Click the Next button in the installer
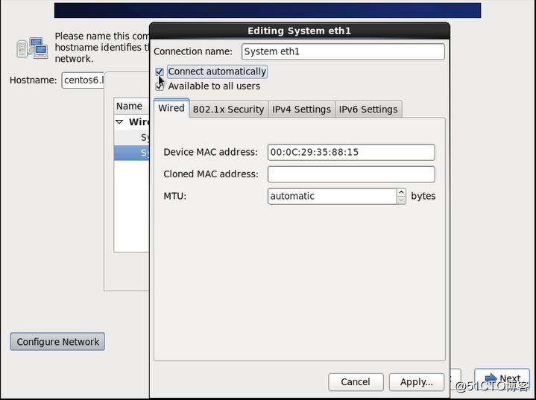 (x=502, y=378)
